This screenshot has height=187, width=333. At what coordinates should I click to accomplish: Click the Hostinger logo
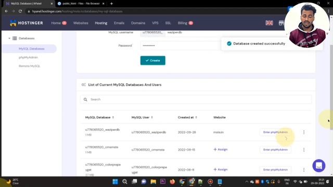coord(27,23)
